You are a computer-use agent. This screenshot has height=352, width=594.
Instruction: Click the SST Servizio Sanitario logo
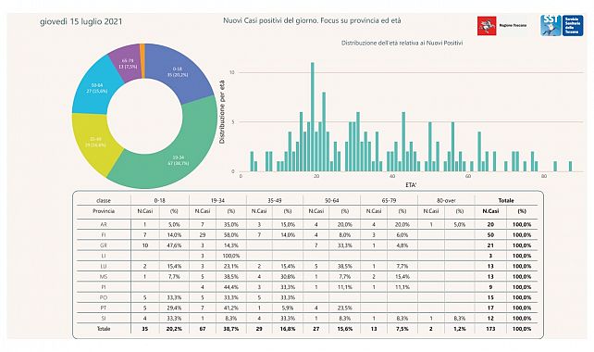click(x=562, y=25)
